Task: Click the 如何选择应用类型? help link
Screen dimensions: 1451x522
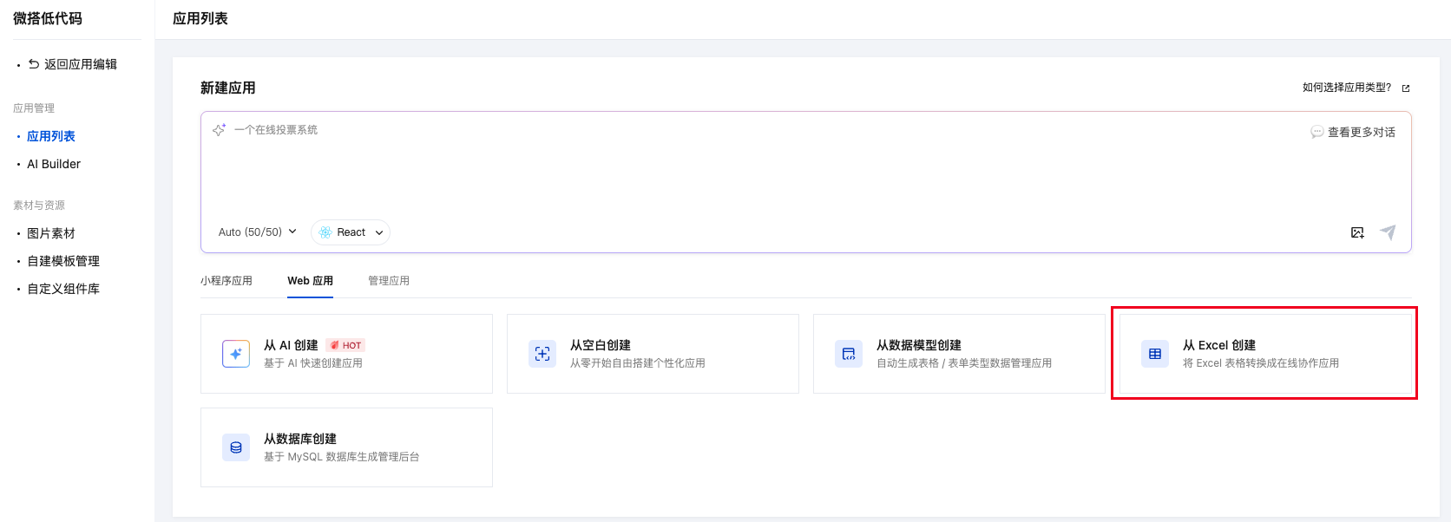Action: (1347, 88)
